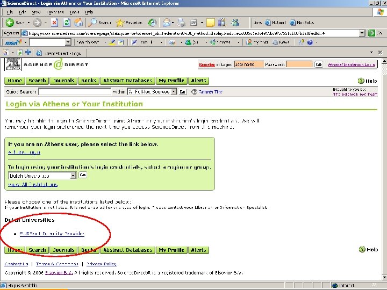Open the tab list dropdown arrow

(x=372, y=52)
